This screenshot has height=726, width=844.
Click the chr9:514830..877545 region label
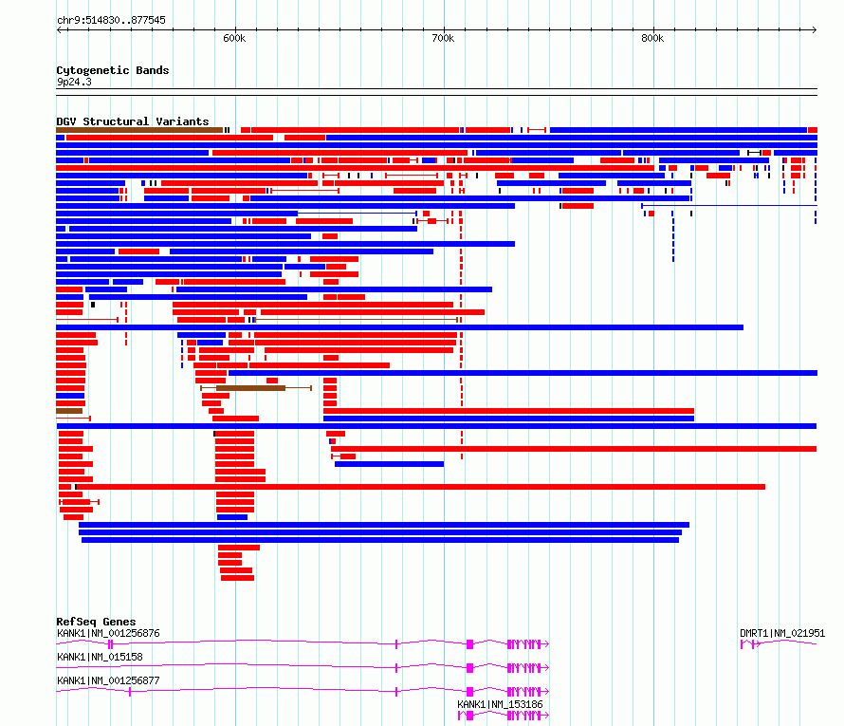point(111,20)
